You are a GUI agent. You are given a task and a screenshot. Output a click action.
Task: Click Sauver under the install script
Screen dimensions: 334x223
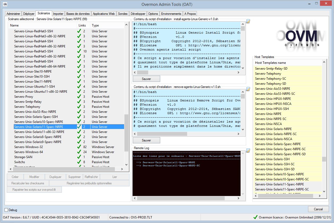146,79
